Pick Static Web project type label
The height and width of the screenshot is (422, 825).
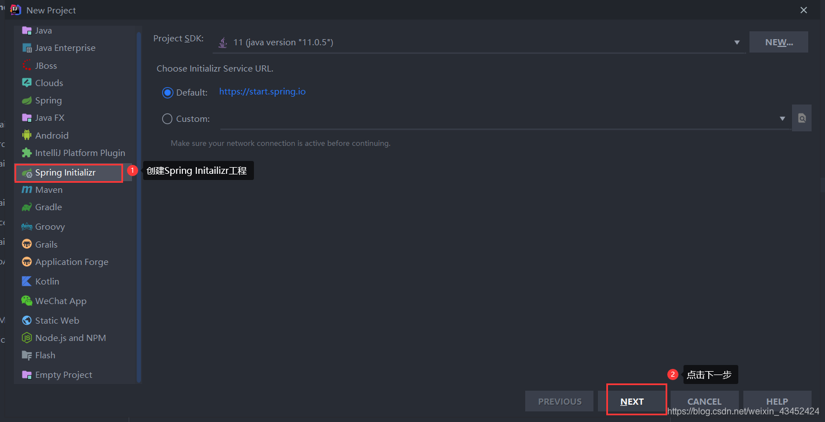(x=57, y=320)
